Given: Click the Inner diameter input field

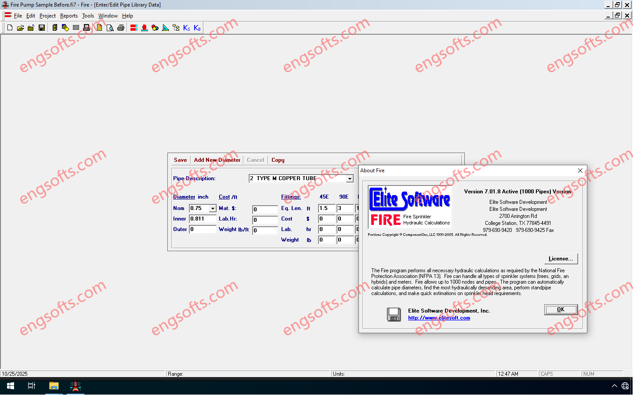Looking at the screenshot, I should [202, 219].
